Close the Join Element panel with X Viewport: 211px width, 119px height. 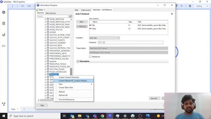(172, 14)
